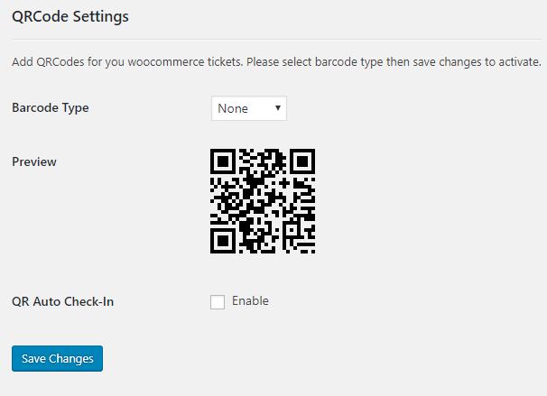
Task: Click the bottom-left finder square of the QR code
Action: point(223,241)
